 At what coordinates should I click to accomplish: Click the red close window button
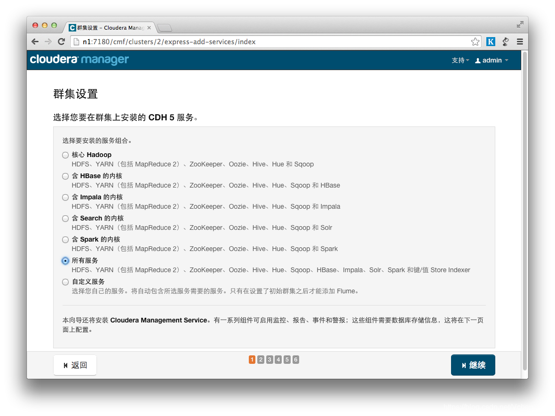tap(35, 25)
